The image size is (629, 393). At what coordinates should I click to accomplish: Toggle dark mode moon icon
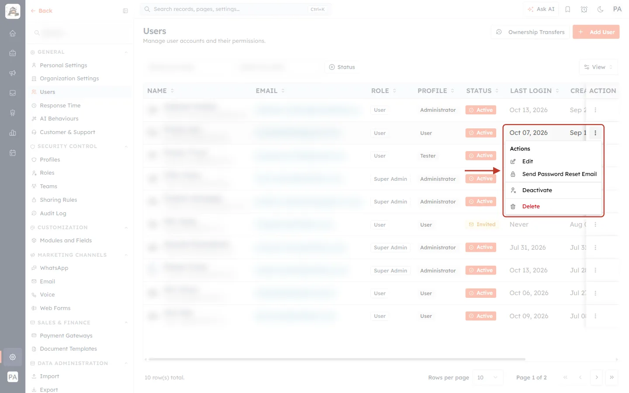(600, 9)
